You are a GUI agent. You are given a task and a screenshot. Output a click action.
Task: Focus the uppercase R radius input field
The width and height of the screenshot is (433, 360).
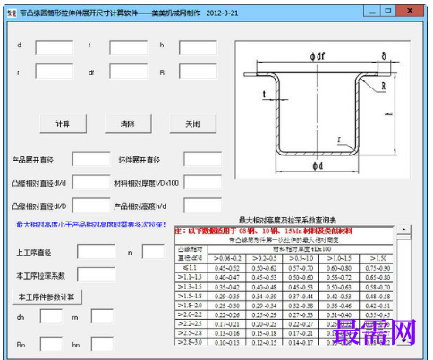(198, 71)
